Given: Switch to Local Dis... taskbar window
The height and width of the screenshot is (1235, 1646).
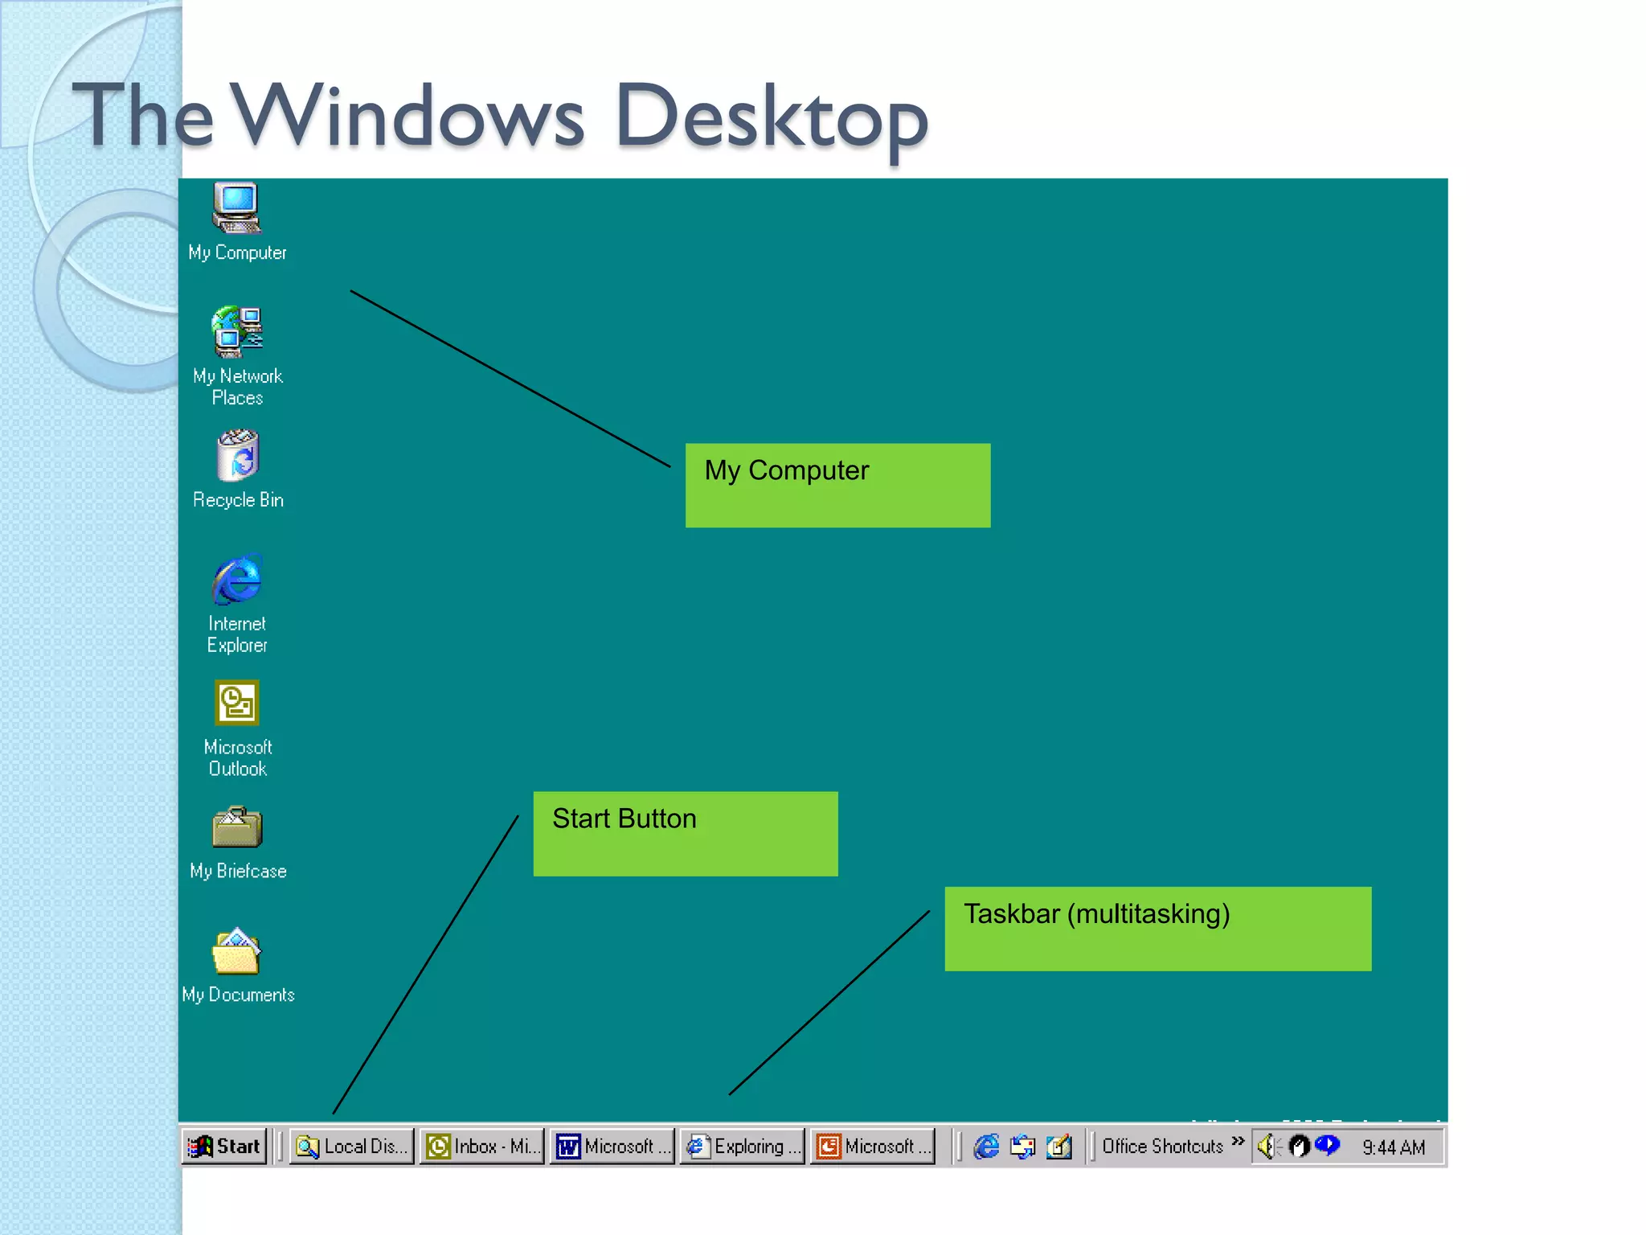Looking at the screenshot, I should point(352,1147).
